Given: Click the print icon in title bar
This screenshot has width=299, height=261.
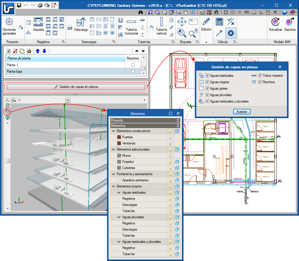Looking at the screenshot, I should click(x=40, y=5).
